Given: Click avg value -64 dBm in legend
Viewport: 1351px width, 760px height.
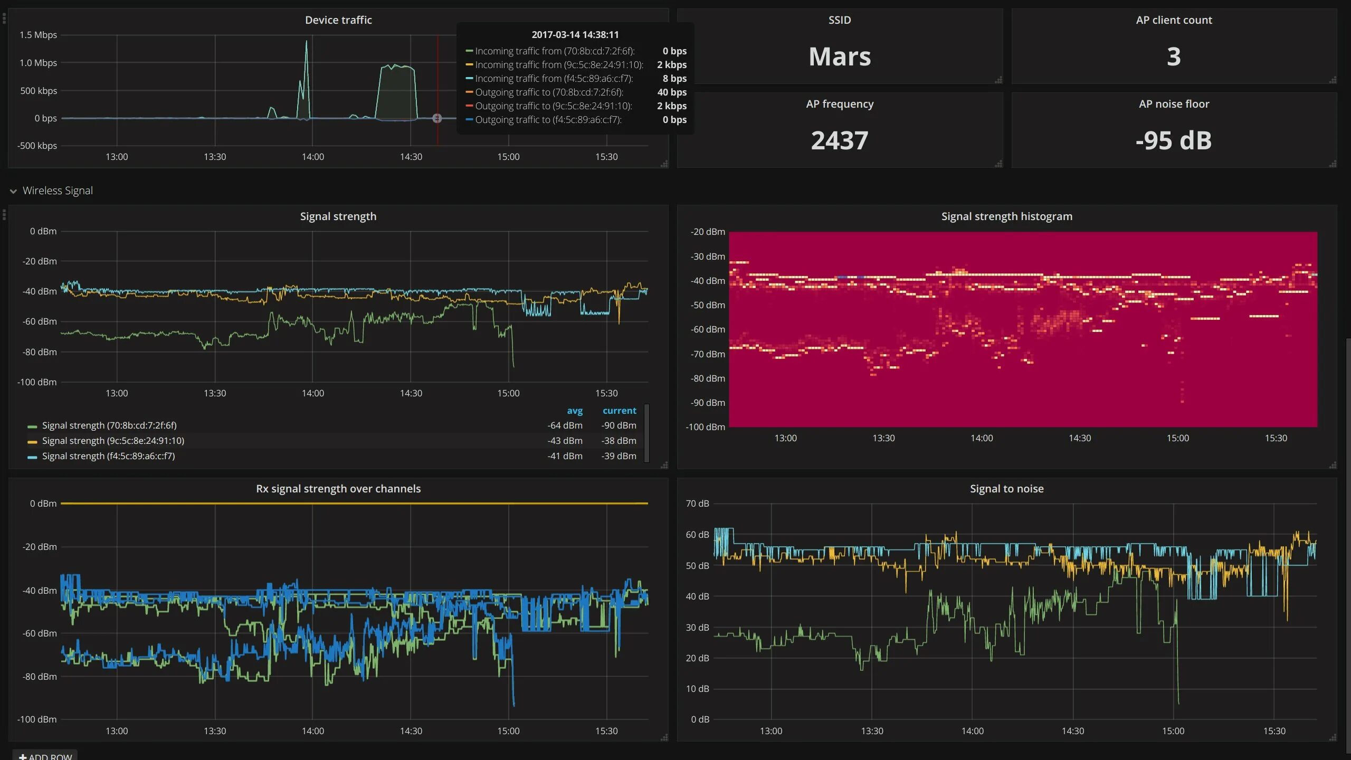Looking at the screenshot, I should tap(565, 425).
